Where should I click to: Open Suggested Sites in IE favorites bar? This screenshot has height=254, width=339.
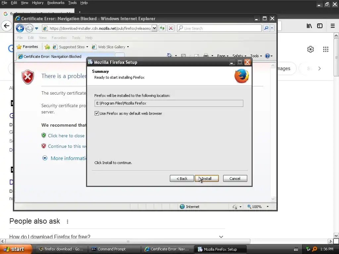(71, 47)
